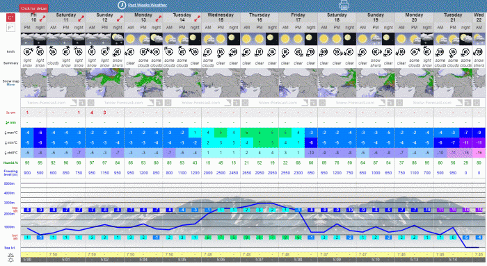
Task: Open the Past Weeks Weather link
Action: (x=147, y=5)
